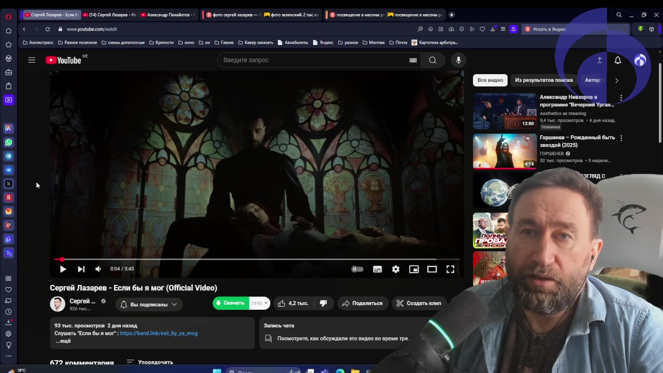This screenshot has height=373, width=663.
Task: Open Opera sidebar history clock
Action: (8, 312)
